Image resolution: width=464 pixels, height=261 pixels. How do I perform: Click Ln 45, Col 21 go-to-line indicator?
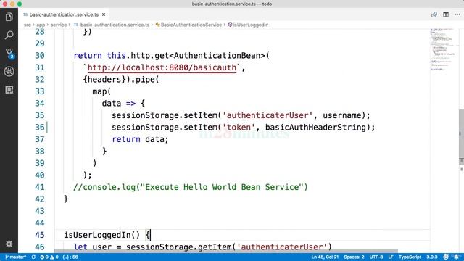point(325,257)
